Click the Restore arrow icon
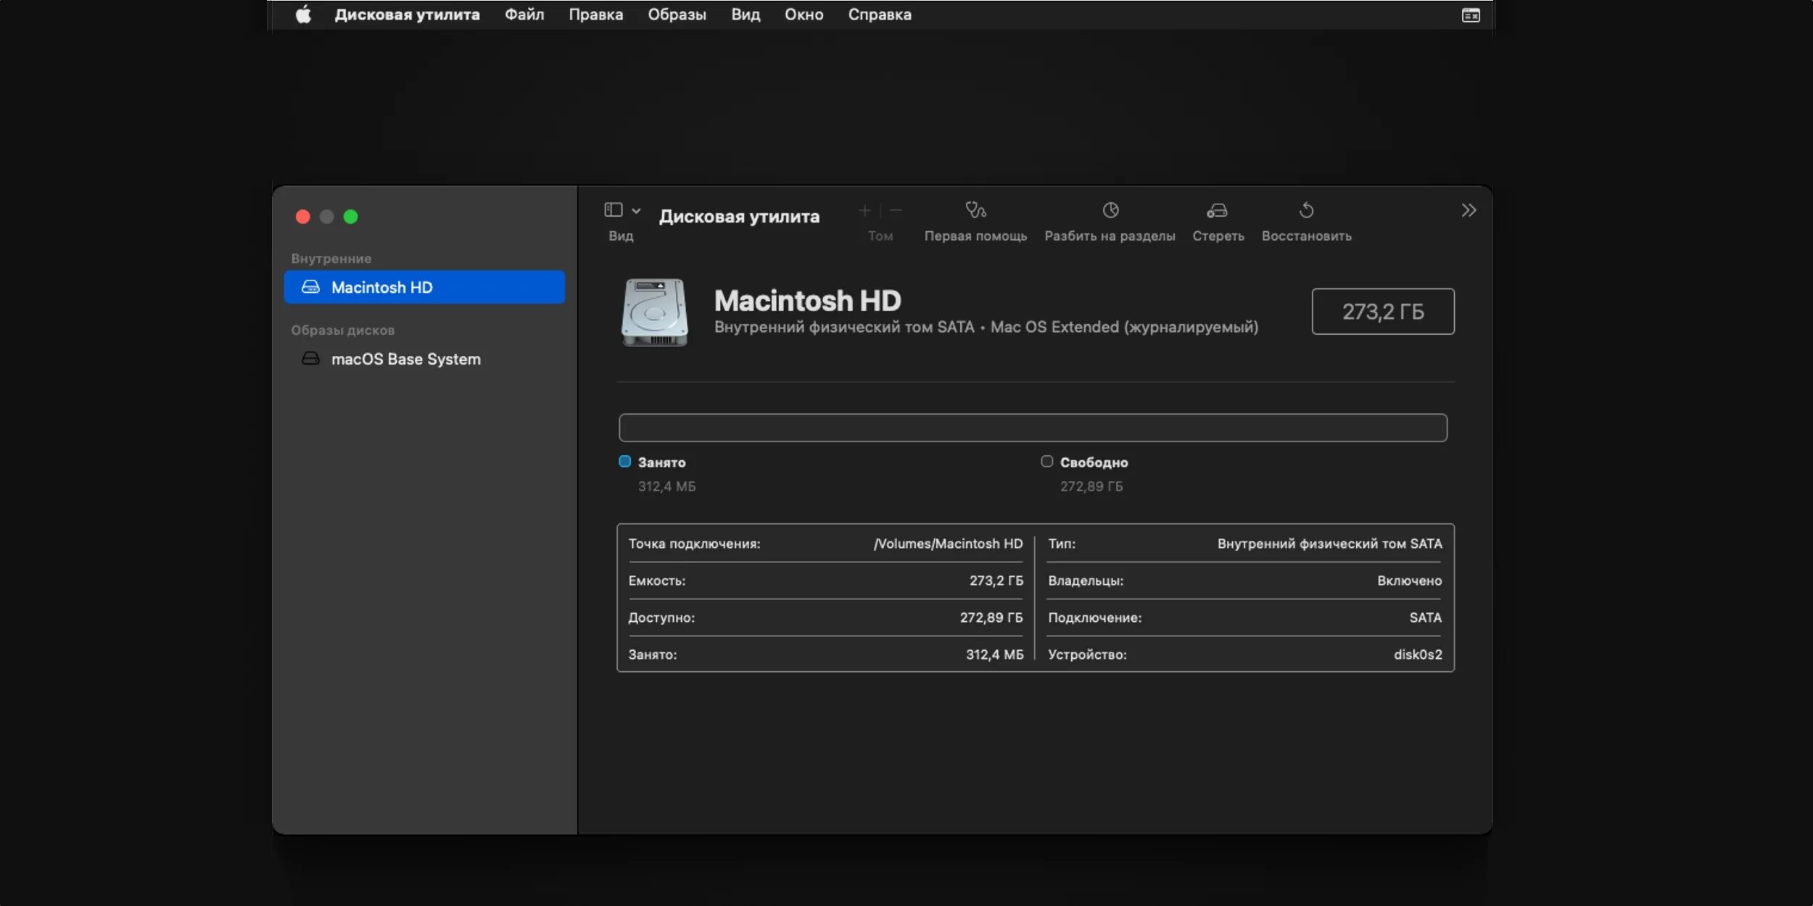Image resolution: width=1813 pixels, height=906 pixels. tap(1306, 211)
